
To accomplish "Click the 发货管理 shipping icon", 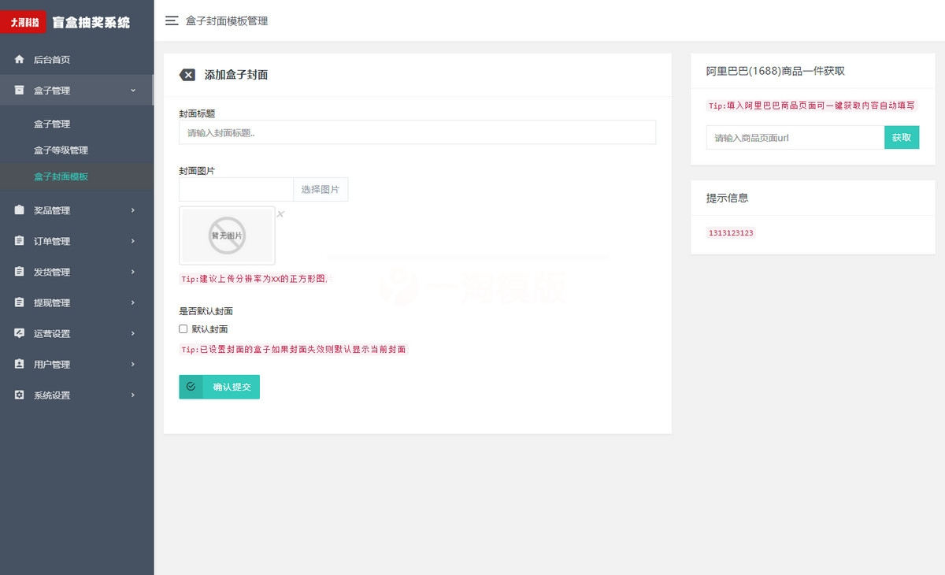I will pyautogui.click(x=18, y=272).
